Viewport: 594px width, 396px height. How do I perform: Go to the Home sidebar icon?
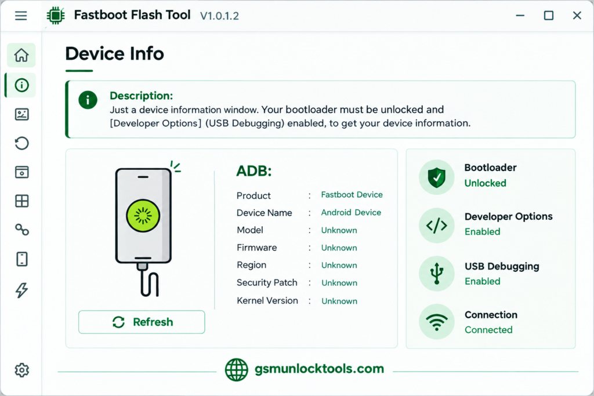21,55
